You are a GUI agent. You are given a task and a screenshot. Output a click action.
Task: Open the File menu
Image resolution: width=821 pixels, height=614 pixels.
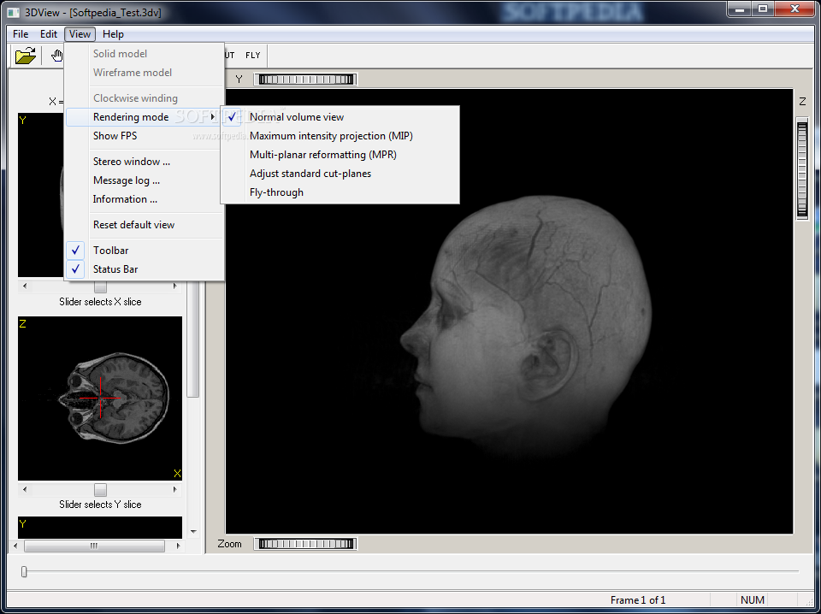tap(21, 34)
